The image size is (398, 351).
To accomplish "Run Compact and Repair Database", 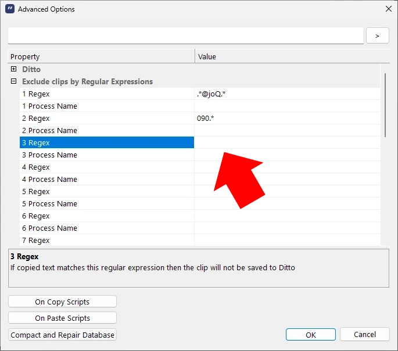I will (62, 335).
